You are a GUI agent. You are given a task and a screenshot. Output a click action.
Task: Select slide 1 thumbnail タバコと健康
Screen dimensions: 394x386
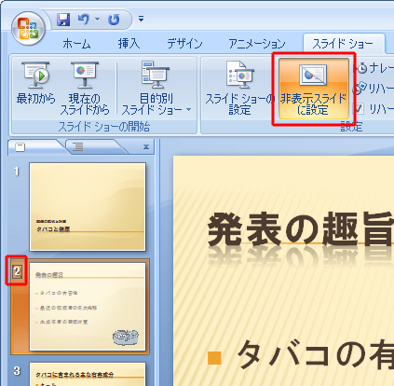[x=88, y=206]
